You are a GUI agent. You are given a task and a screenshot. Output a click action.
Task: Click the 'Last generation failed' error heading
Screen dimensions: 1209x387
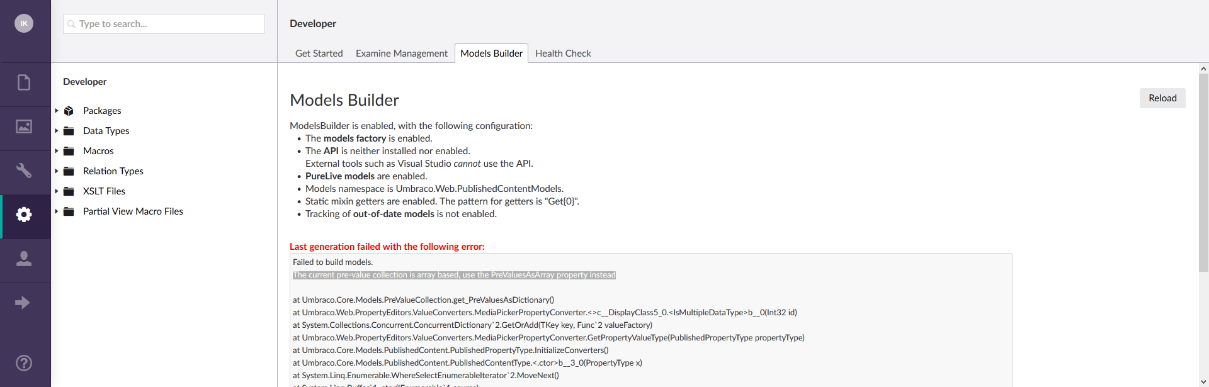387,247
